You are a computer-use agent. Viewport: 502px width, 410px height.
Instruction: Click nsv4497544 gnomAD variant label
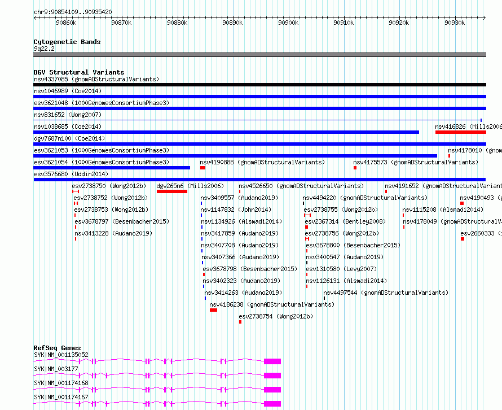386,293
